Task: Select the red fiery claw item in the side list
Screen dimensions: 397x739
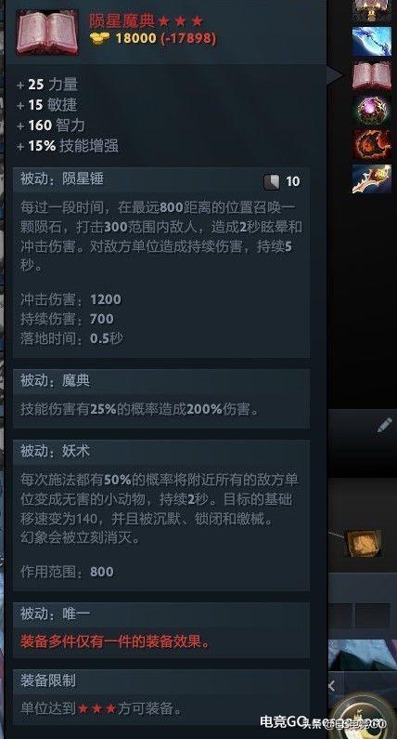Action: click(x=372, y=144)
